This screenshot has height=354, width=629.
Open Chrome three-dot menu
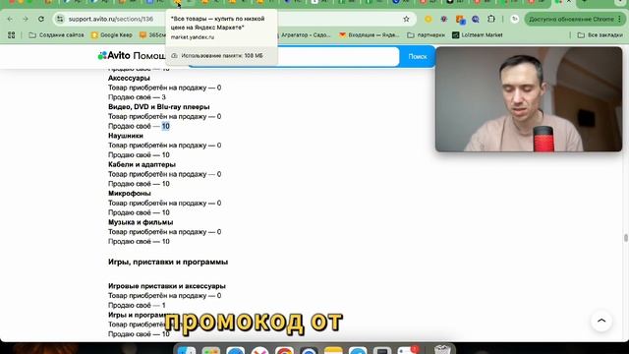[x=620, y=19]
